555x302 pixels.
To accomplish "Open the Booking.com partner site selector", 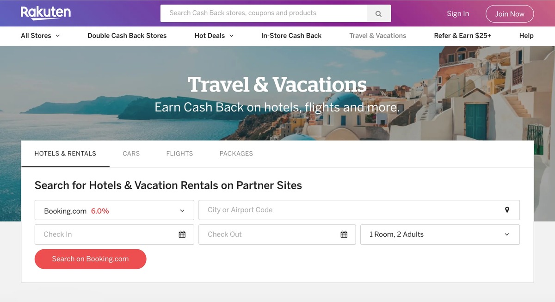I will point(114,210).
